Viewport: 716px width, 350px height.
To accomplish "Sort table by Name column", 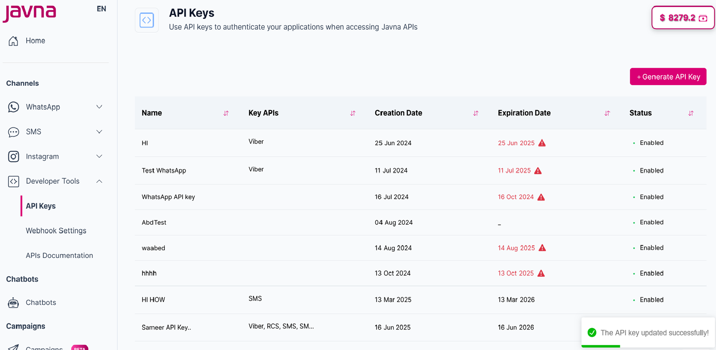I will (226, 113).
